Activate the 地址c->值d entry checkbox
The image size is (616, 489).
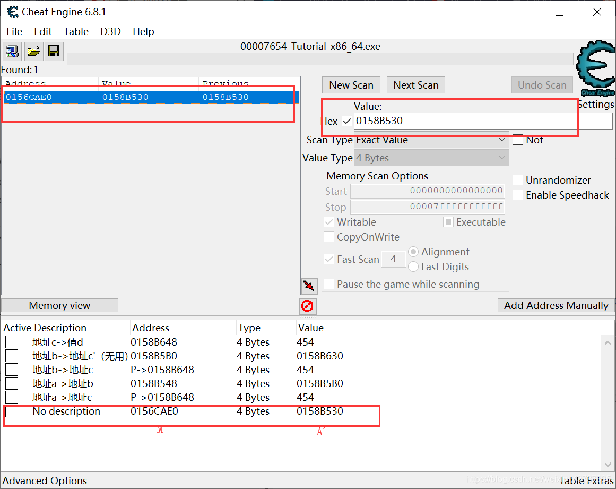click(x=12, y=342)
